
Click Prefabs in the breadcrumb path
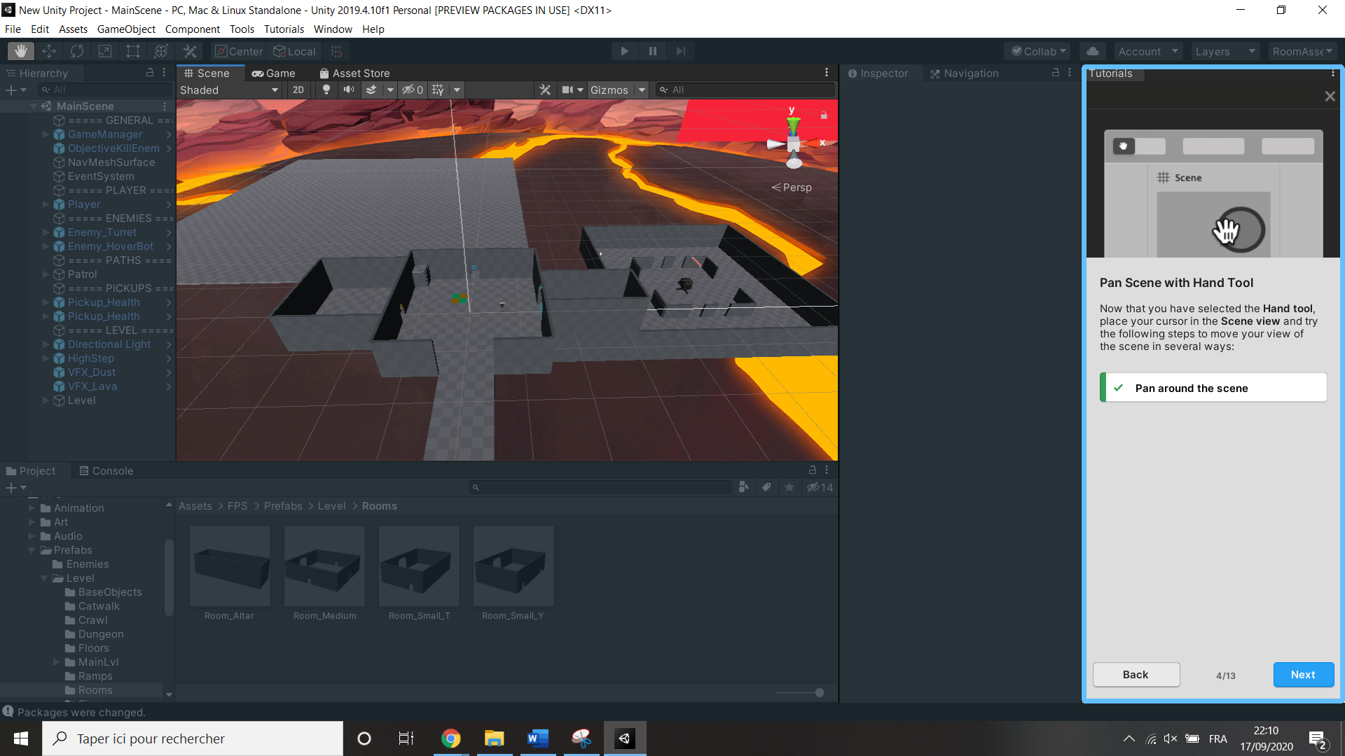pos(283,506)
